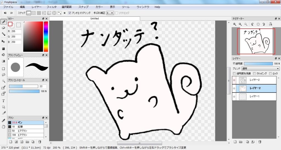Enable the radial lines snap
Viewport: 281px width, 150px height.
49,13
